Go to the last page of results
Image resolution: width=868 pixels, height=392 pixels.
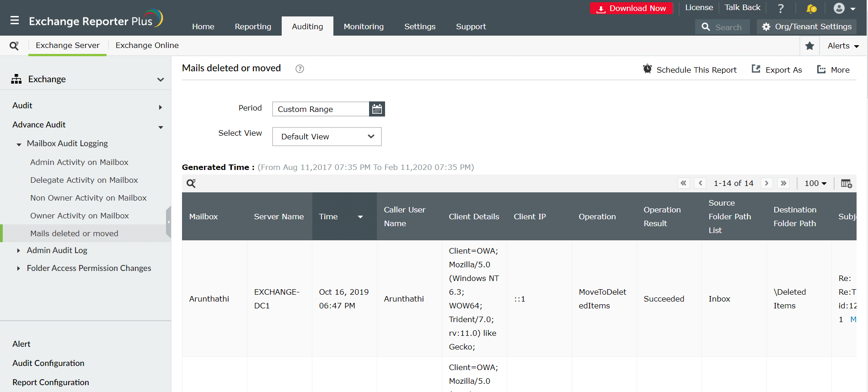point(783,183)
